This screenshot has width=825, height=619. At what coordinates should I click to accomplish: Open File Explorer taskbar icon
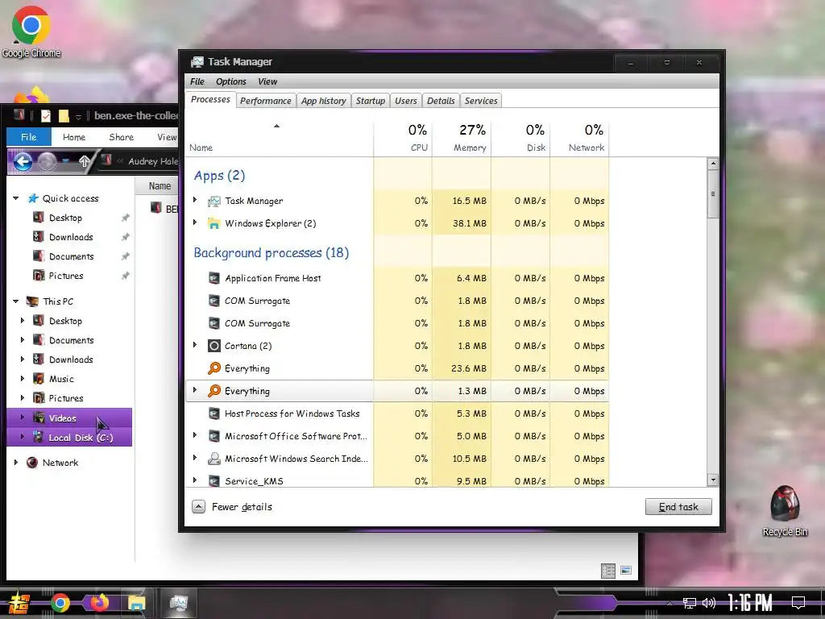click(137, 603)
